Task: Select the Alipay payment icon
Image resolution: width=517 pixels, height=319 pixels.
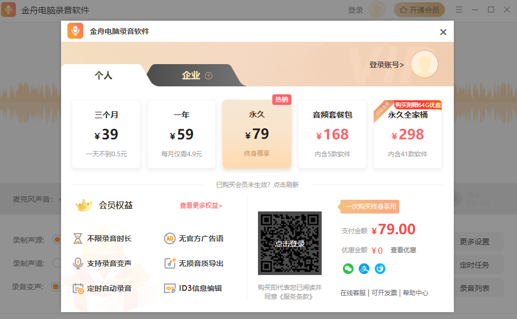Action: (364, 269)
